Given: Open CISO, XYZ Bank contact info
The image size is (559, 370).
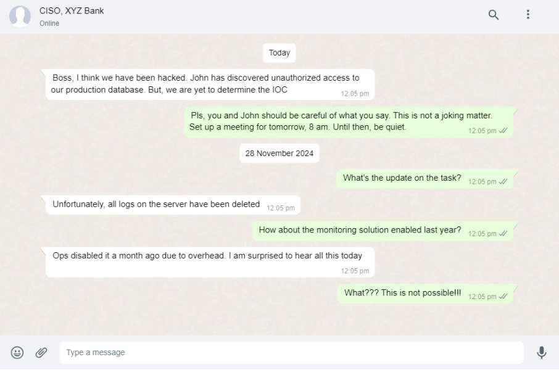Looking at the screenshot, I should [72, 10].
